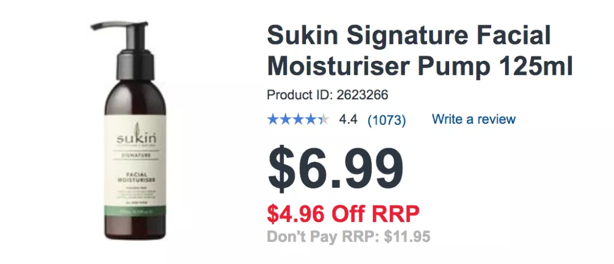Click the partially filled fifth star
Image resolution: width=614 pixels, height=264 pixels.
pos(323,119)
